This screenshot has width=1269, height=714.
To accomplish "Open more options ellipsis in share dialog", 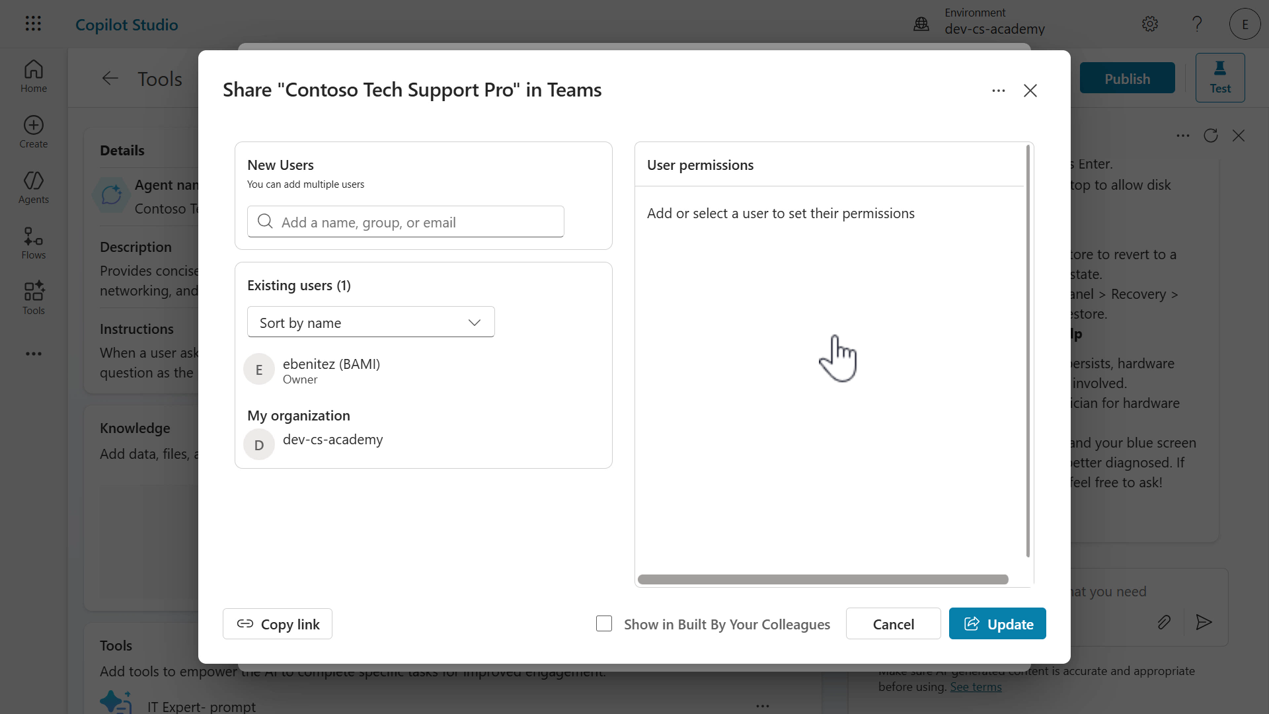I will pyautogui.click(x=998, y=91).
